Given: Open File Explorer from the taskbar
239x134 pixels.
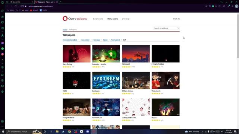Looking at the screenshot, I should 57,131.
